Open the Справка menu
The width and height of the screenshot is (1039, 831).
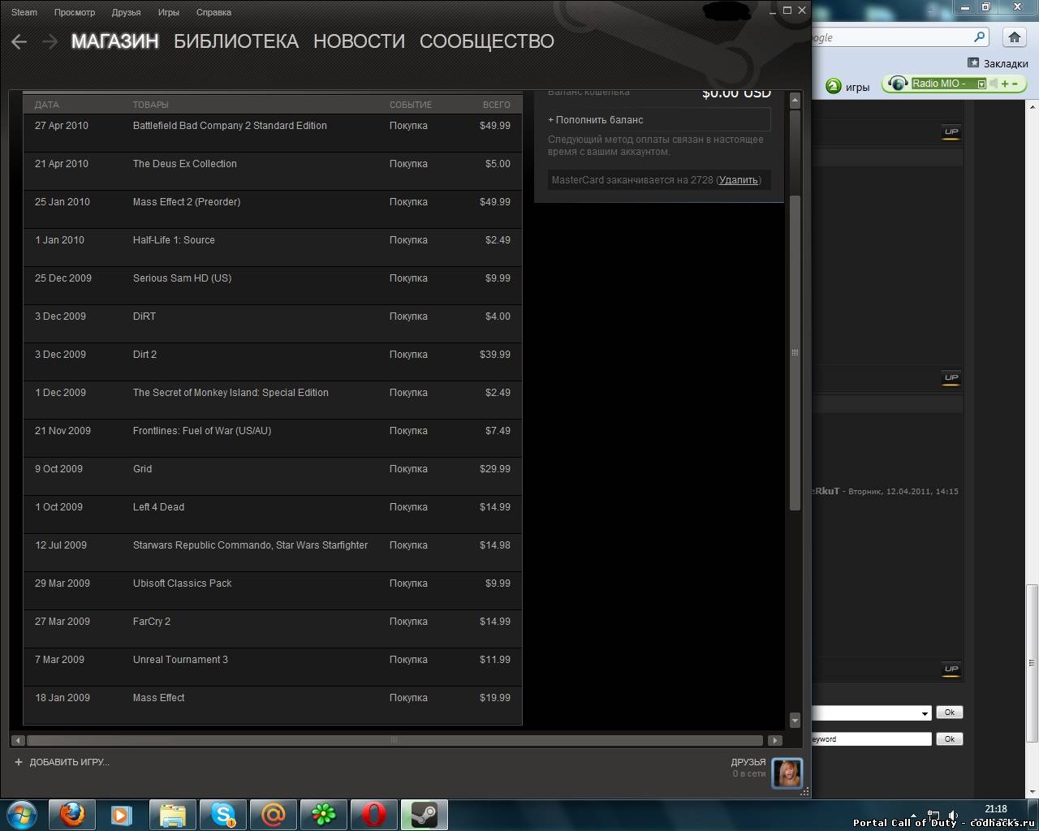[x=213, y=12]
